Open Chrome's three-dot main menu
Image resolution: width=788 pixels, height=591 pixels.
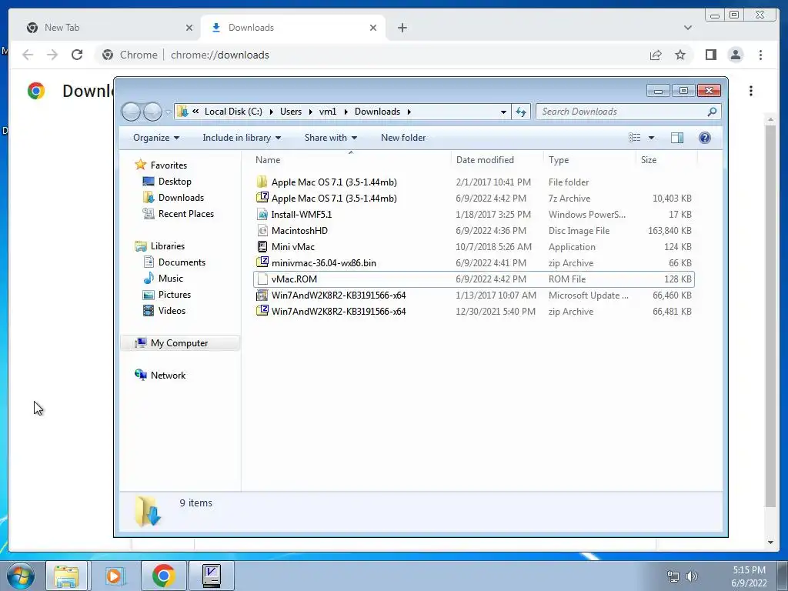pyautogui.click(x=760, y=55)
